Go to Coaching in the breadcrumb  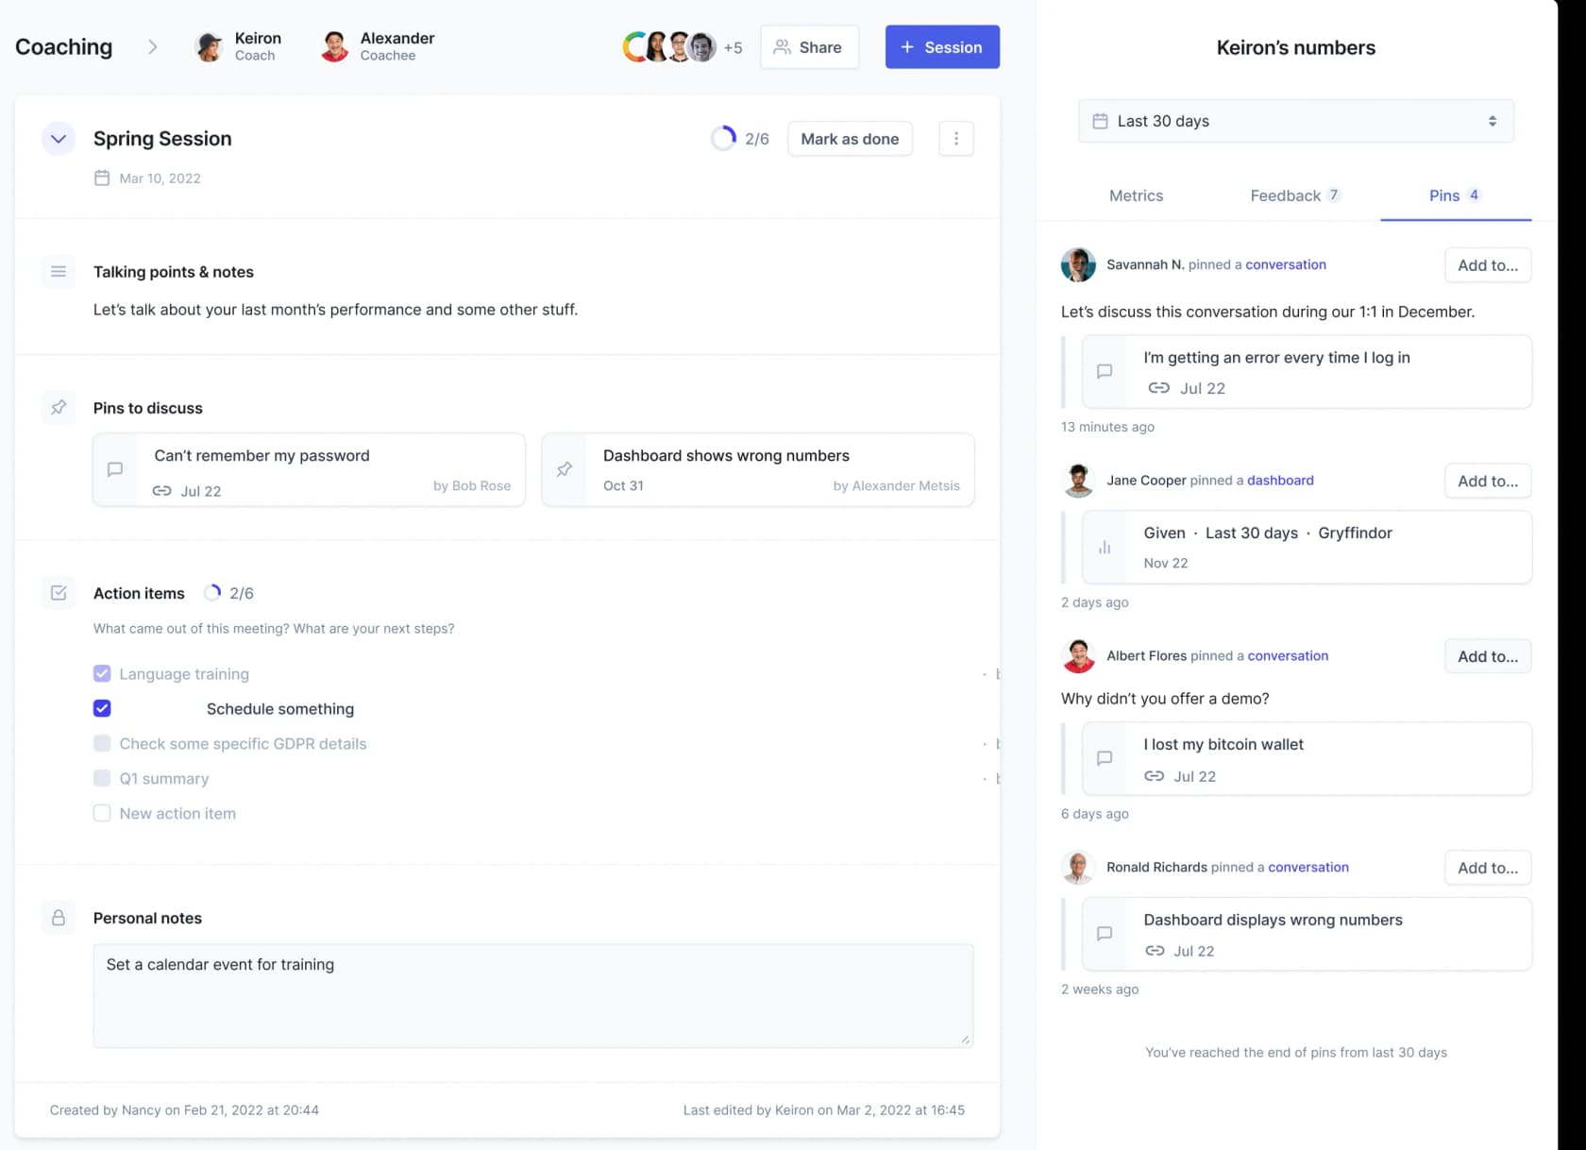point(63,47)
